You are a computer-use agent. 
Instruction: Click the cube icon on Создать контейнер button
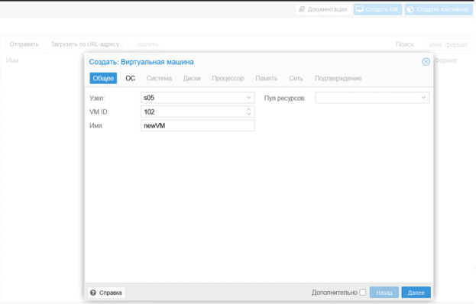(410, 9)
